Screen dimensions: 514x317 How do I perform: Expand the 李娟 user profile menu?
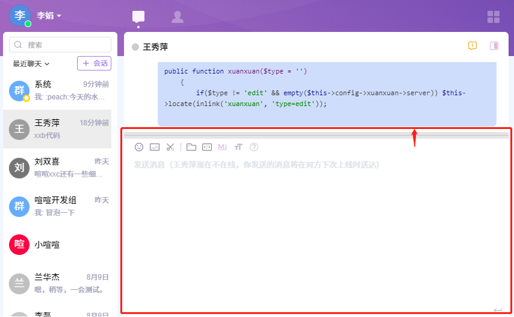coord(49,16)
